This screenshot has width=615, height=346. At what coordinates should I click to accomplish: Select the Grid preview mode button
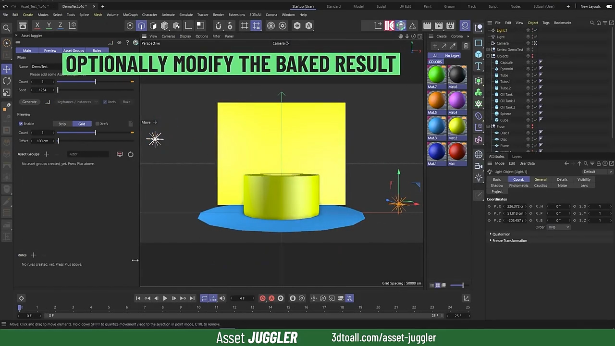(82, 124)
